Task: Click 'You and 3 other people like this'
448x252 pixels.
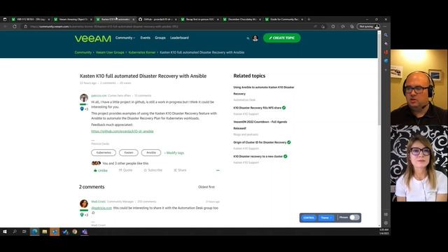Action: 125,163
